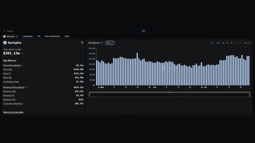Open the embed chart code icon
The height and width of the screenshot is (143, 255).
click(x=240, y=43)
